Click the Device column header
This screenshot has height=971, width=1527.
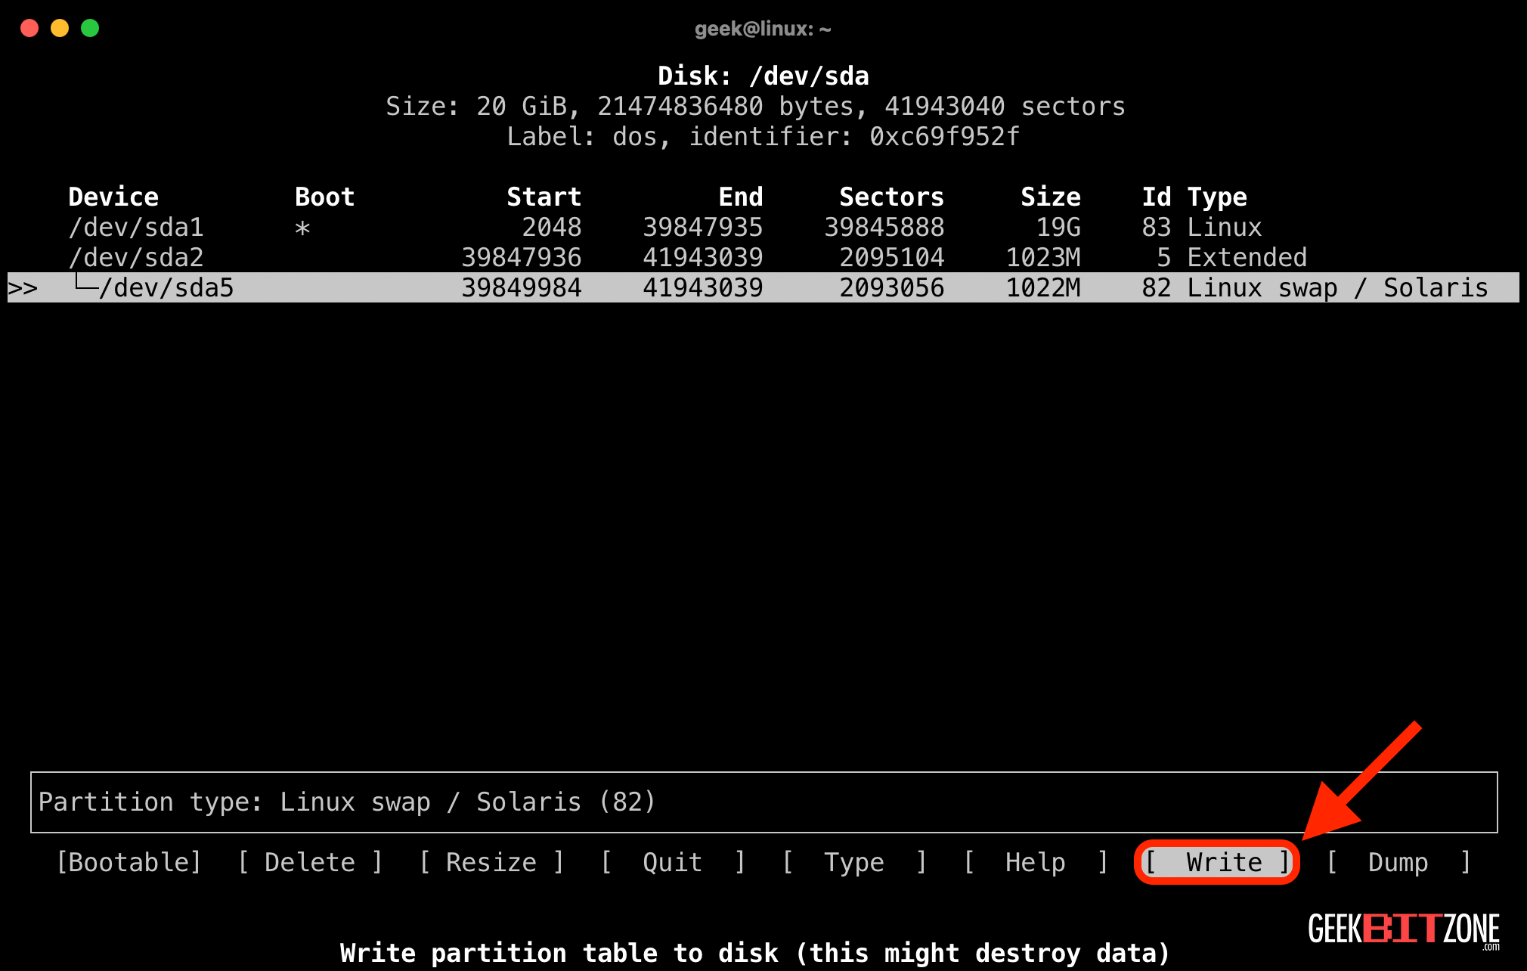coord(113,196)
